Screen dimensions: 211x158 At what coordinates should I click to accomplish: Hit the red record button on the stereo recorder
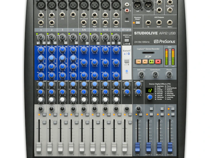[x=158, y=61]
